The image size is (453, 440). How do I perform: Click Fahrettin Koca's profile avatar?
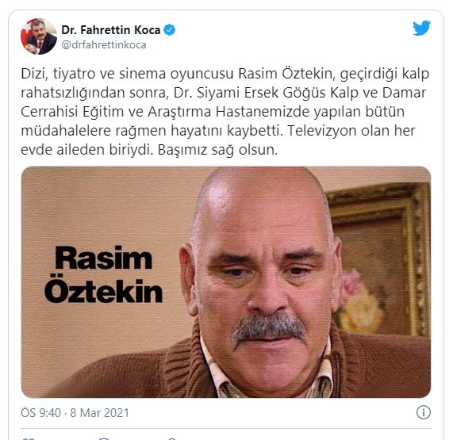click(x=38, y=36)
